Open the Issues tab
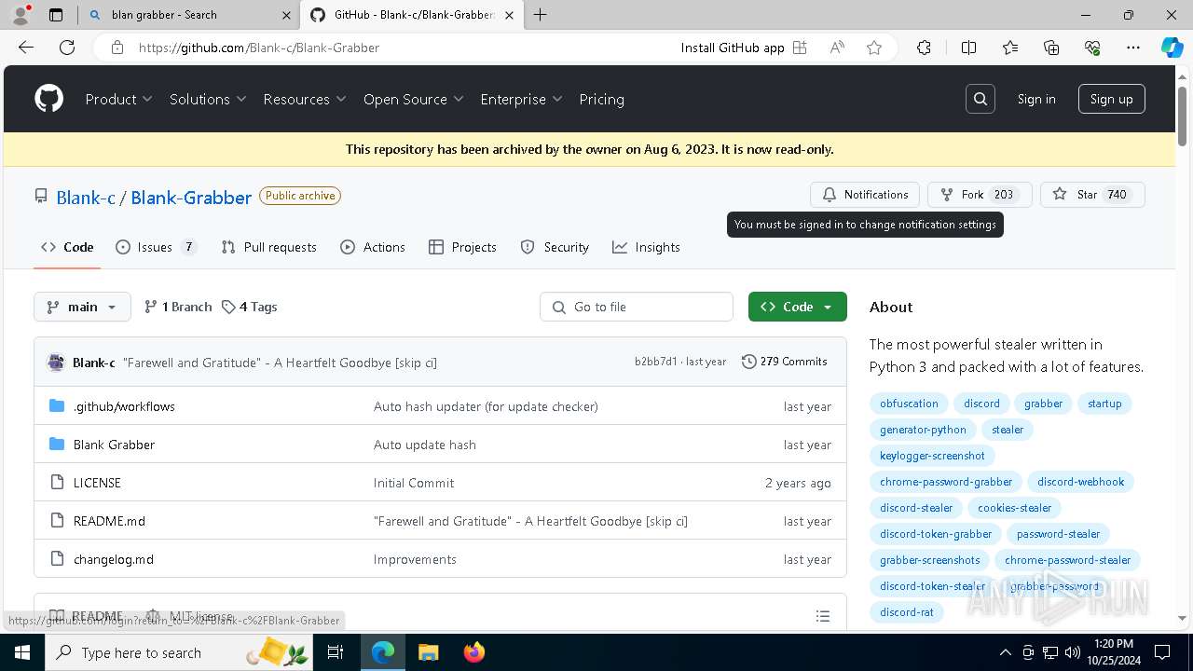Image resolution: width=1193 pixels, height=671 pixels. pyautogui.click(x=156, y=247)
